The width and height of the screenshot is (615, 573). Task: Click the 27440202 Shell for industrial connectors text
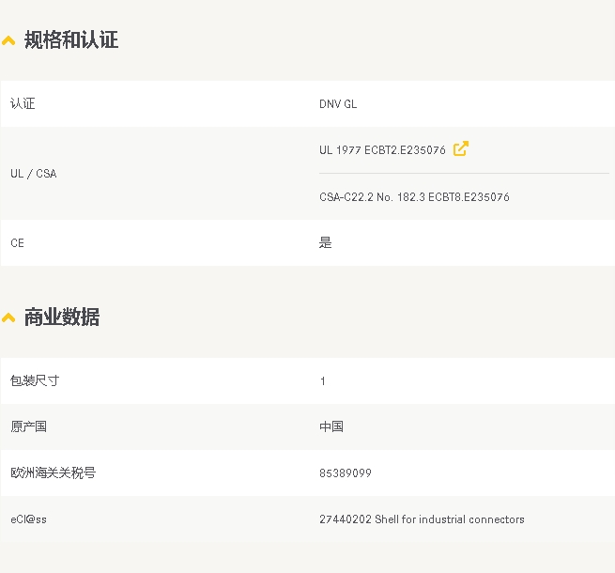pos(422,519)
